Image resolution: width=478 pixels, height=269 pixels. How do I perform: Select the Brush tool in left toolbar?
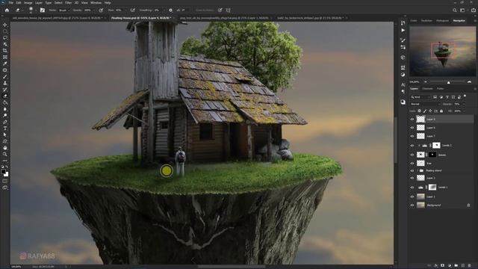tap(5, 76)
